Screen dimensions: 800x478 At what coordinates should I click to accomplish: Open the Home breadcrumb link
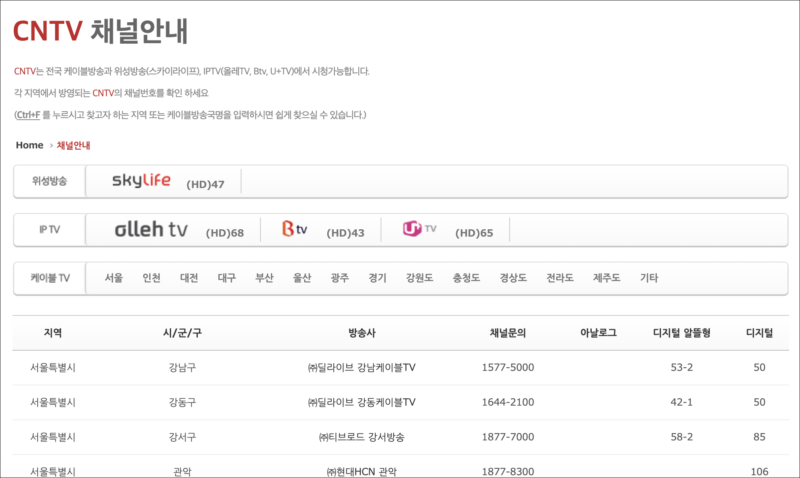30,145
